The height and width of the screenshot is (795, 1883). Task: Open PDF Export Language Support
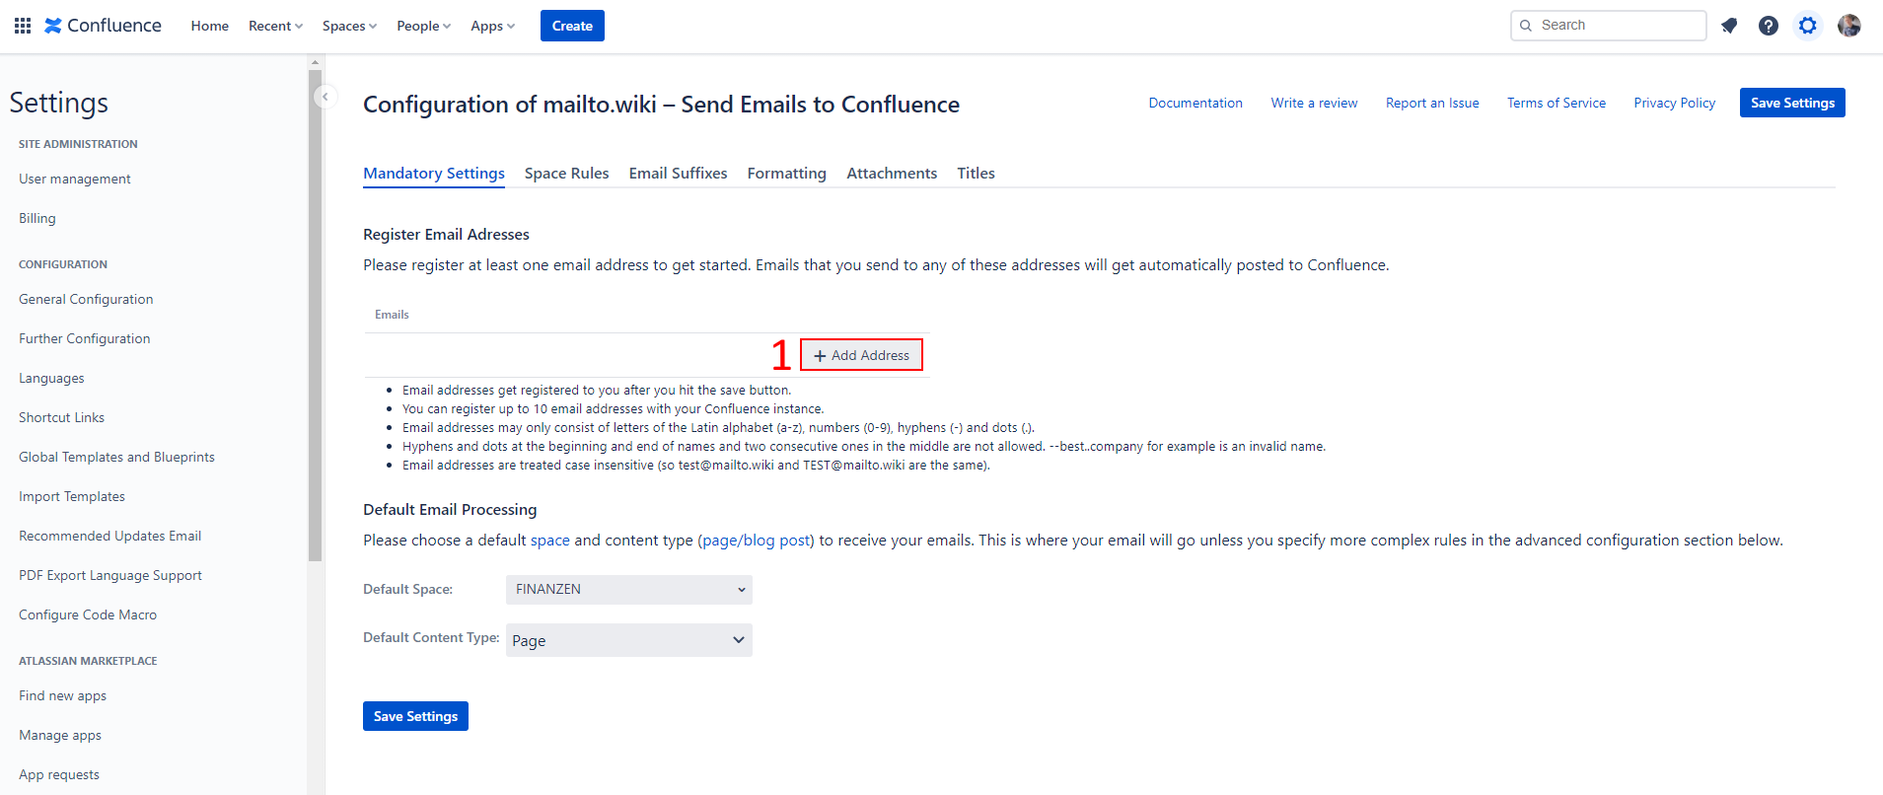click(110, 575)
